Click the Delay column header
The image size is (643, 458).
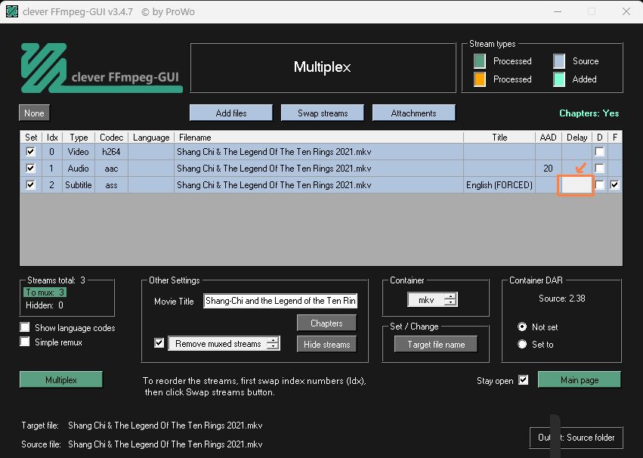[x=577, y=138]
